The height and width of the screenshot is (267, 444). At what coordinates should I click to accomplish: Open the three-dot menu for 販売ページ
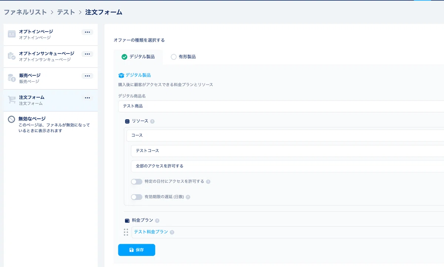click(87, 76)
